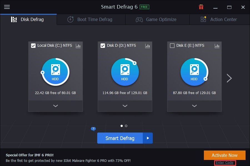
Task: Click the HDD icon on Disk E (E:)
Action: click(194, 71)
